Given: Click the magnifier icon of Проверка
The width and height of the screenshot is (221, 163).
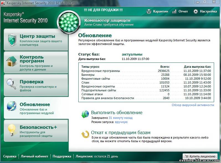Looking at the screenshot, I should (x=12, y=84).
